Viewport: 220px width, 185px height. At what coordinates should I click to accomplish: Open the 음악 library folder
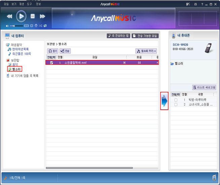click(15, 65)
